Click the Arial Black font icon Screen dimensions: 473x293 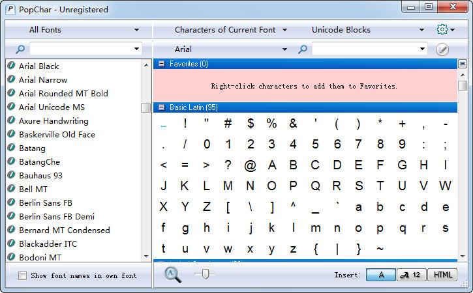[11, 65]
